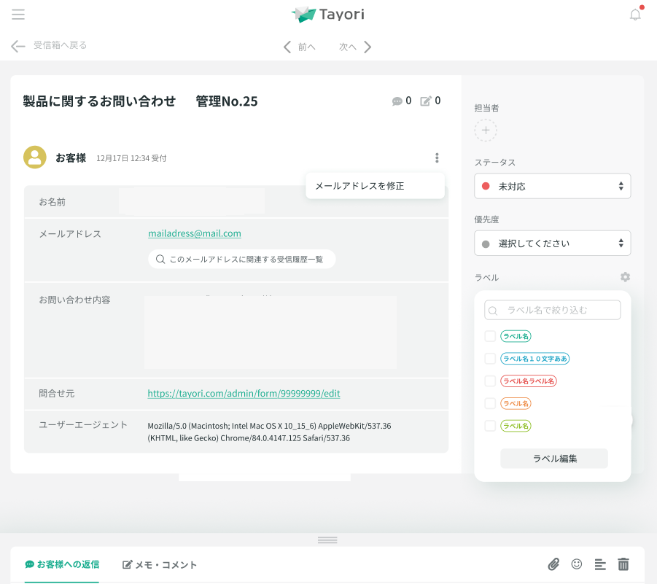Select メールアドレスを修正 menu item

click(x=375, y=186)
